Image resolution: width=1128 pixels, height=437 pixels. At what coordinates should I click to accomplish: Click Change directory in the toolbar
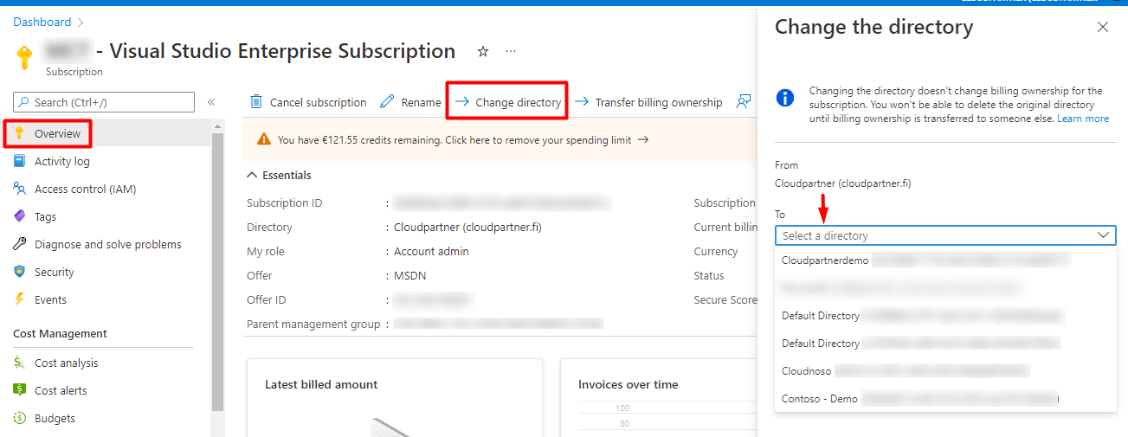pos(508,102)
